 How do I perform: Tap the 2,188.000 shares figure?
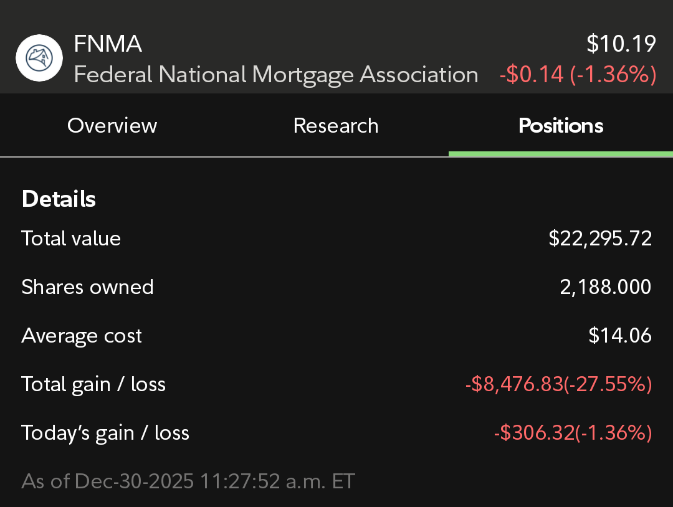pos(605,287)
